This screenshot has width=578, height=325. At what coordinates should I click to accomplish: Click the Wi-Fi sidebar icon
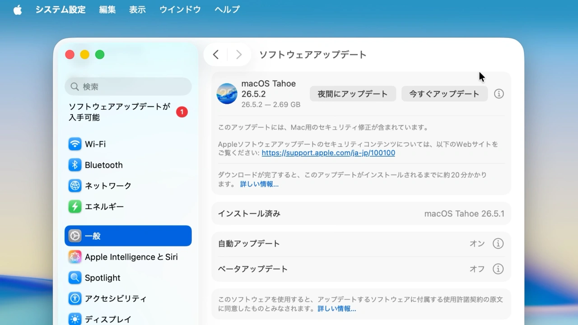point(75,144)
